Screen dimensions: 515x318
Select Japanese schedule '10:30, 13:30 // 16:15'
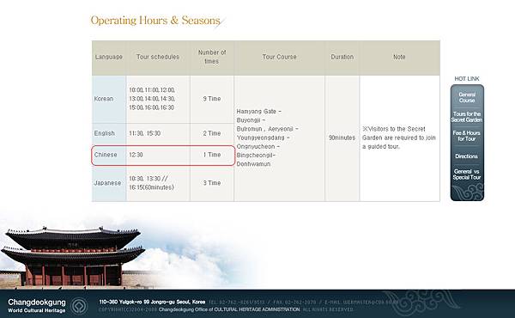tap(151, 183)
